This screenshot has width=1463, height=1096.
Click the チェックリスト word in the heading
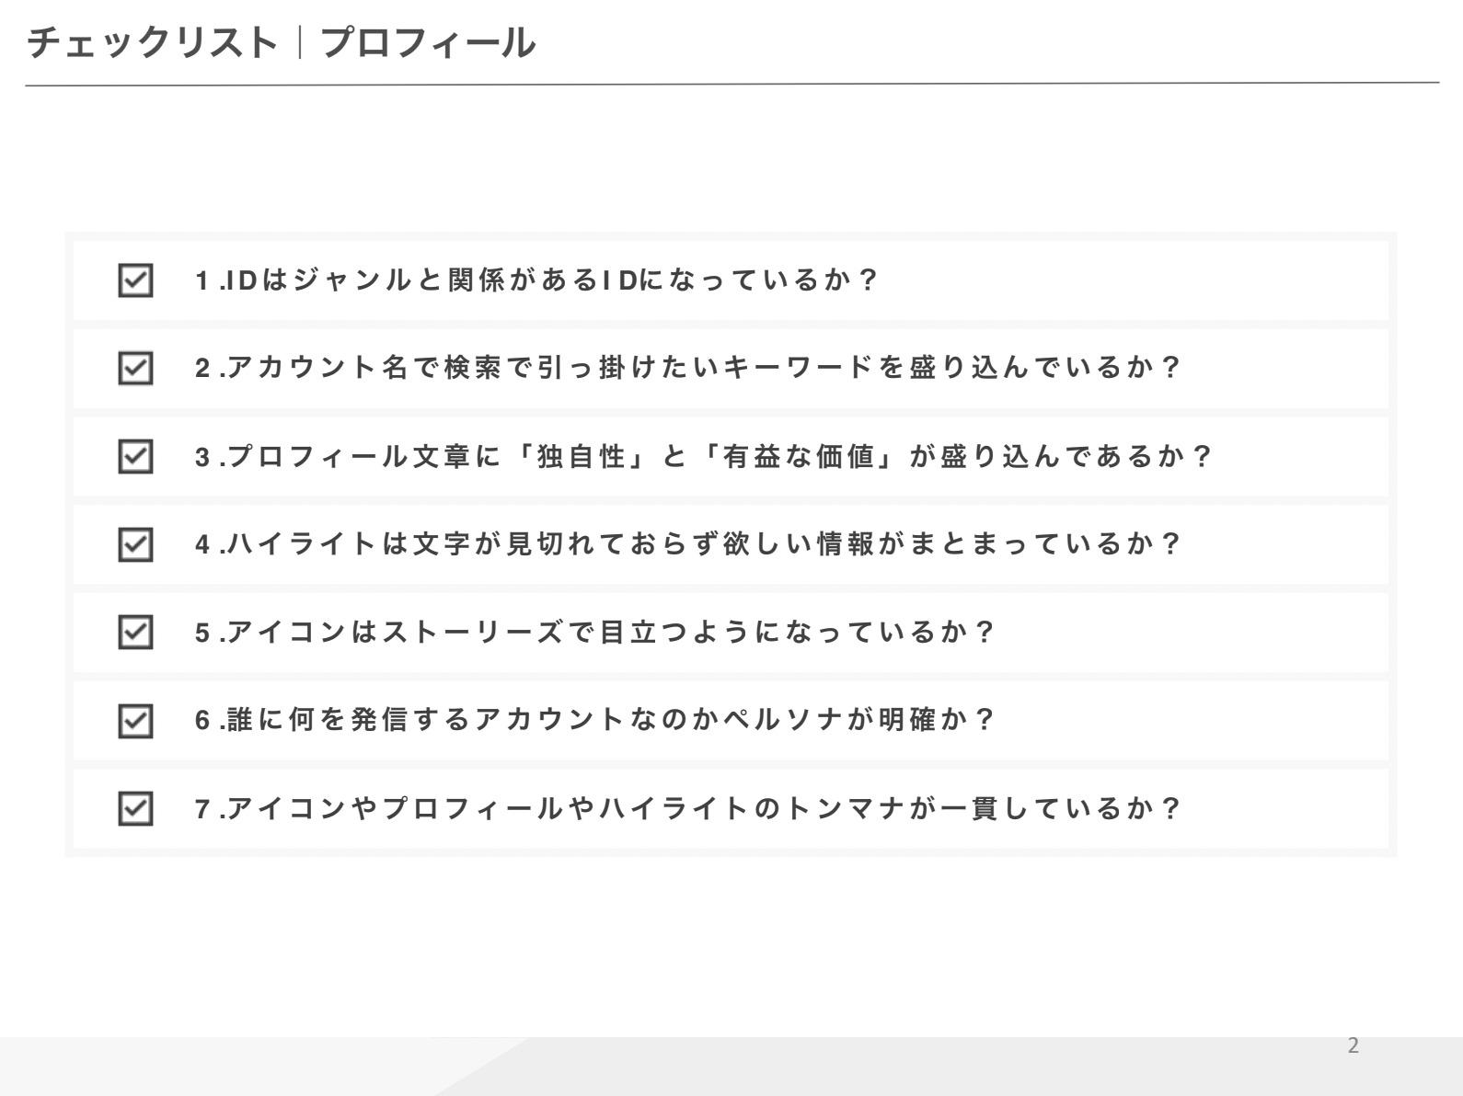click(152, 42)
